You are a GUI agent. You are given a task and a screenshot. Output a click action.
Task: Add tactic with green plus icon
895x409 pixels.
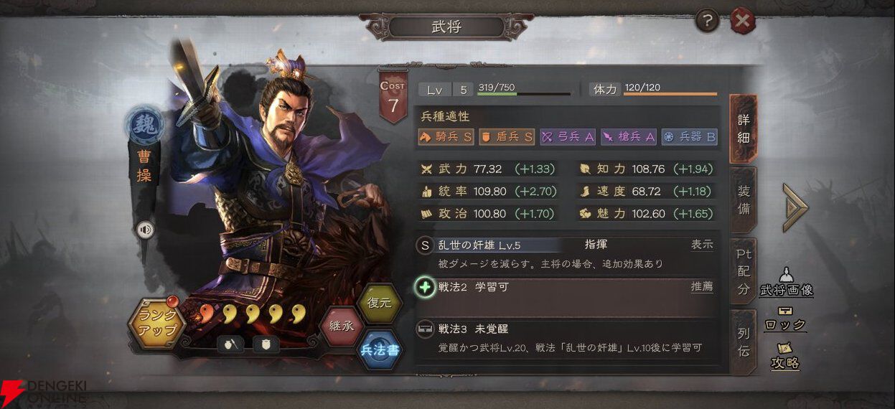425,288
